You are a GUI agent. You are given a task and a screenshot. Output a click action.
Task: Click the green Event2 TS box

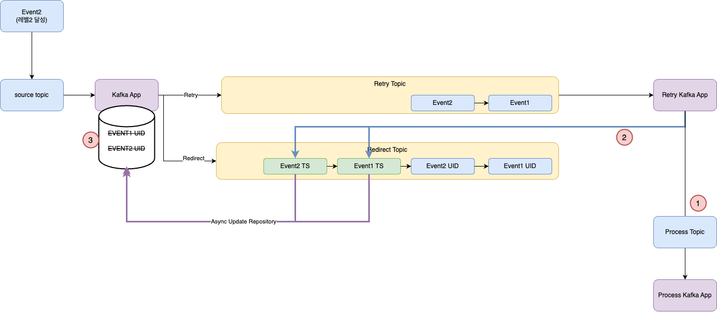click(295, 166)
